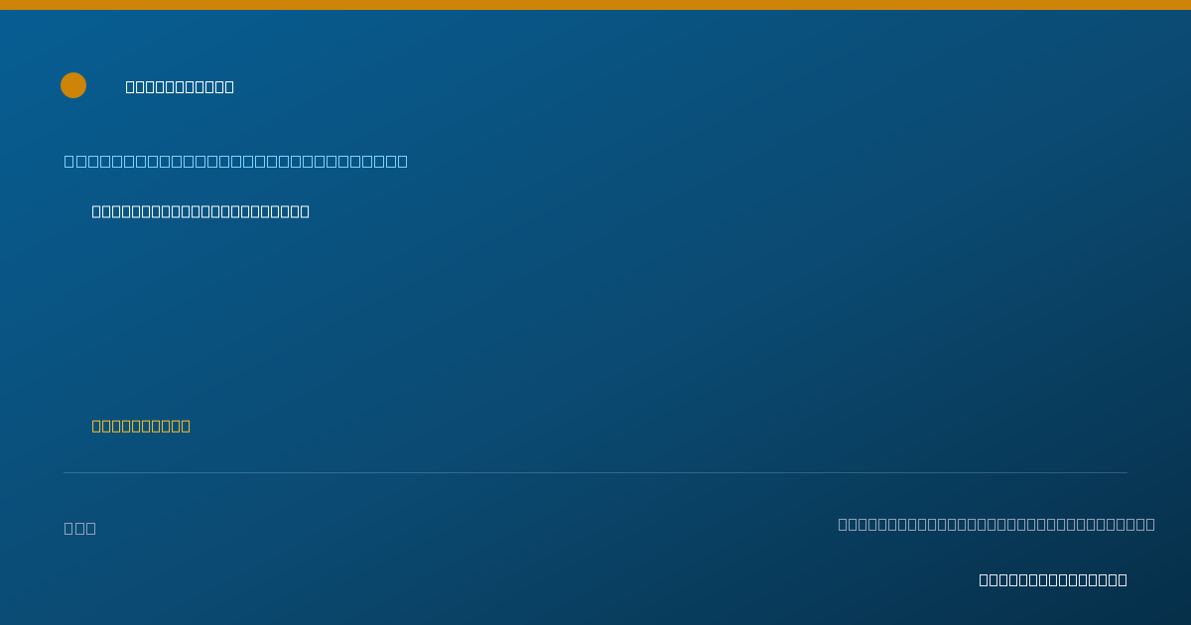Click the empty blue area above yellow text
Image resolution: width=1191 pixels, height=625 pixels.
pyautogui.click(x=397, y=317)
